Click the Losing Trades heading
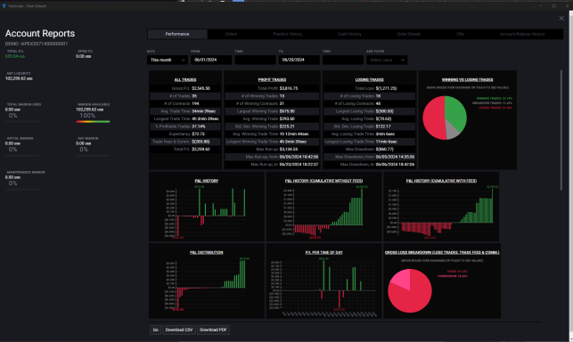Screen dimensions: 573x342 (x=369, y=79)
